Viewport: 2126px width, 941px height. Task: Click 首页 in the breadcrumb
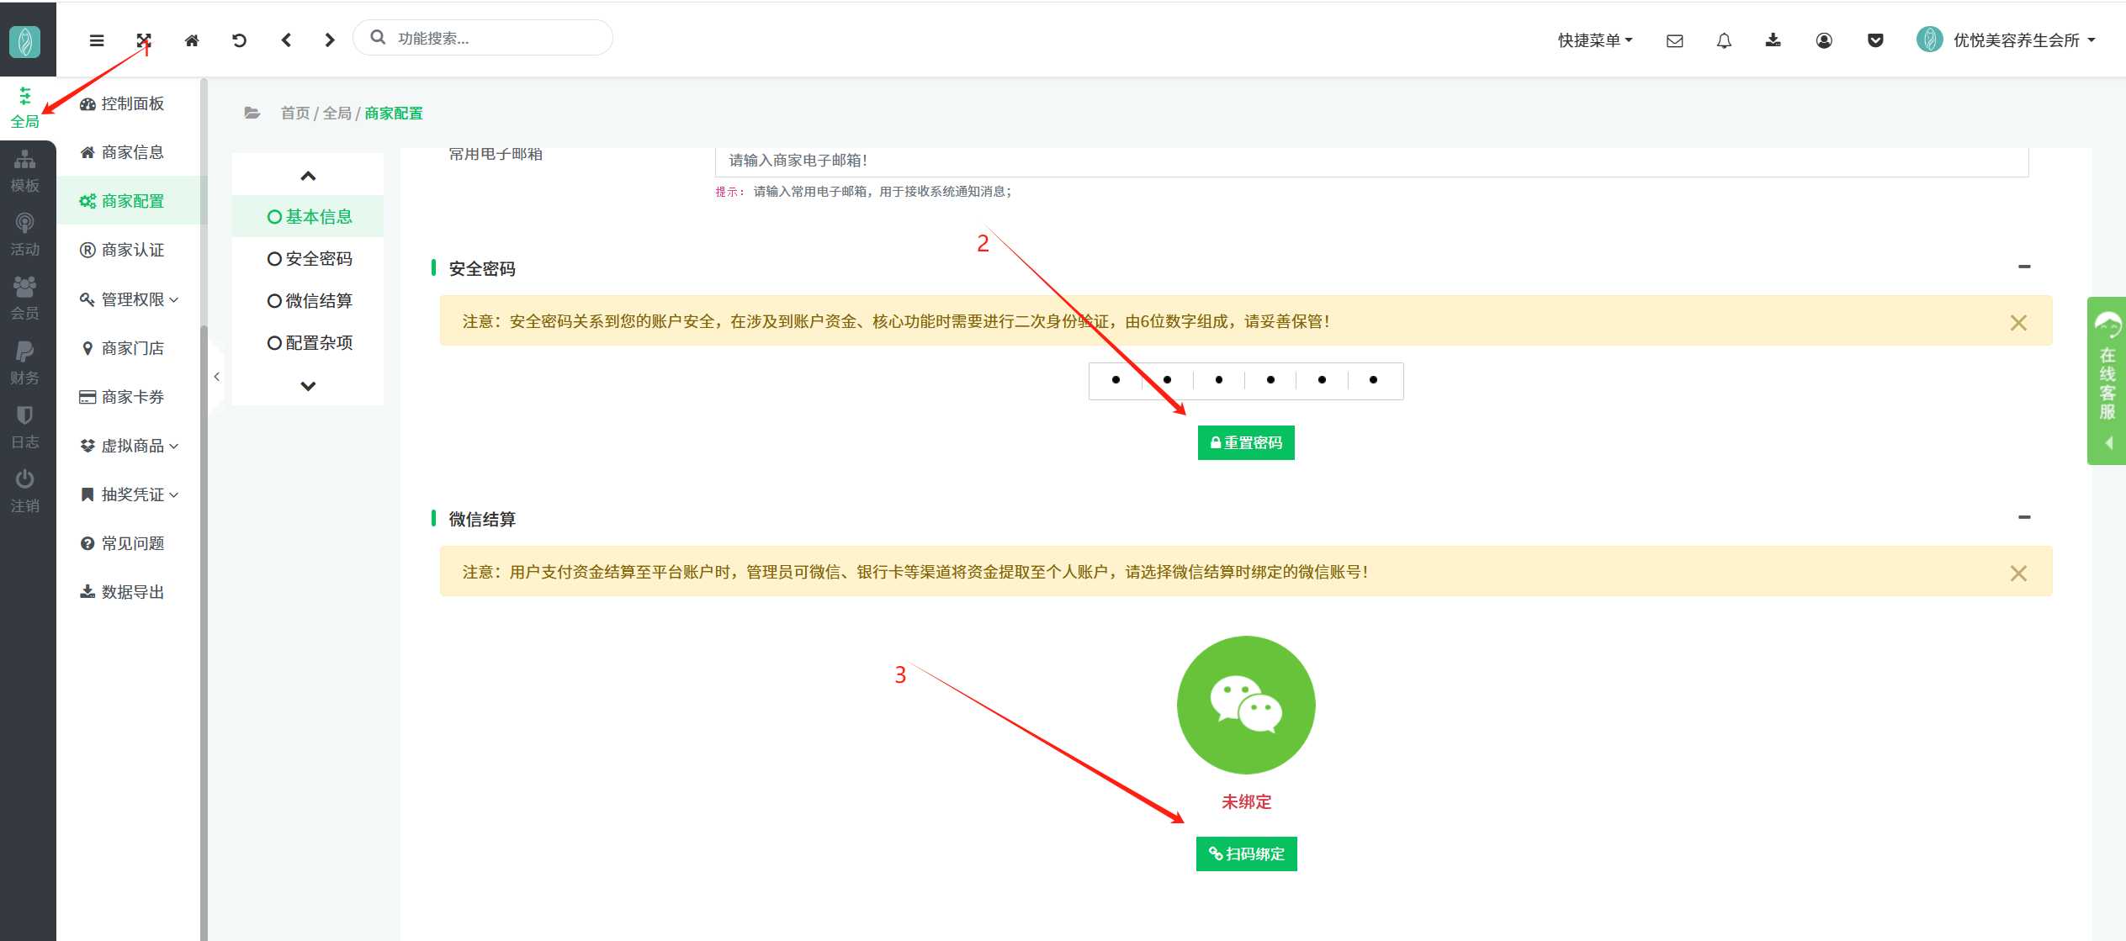point(295,113)
